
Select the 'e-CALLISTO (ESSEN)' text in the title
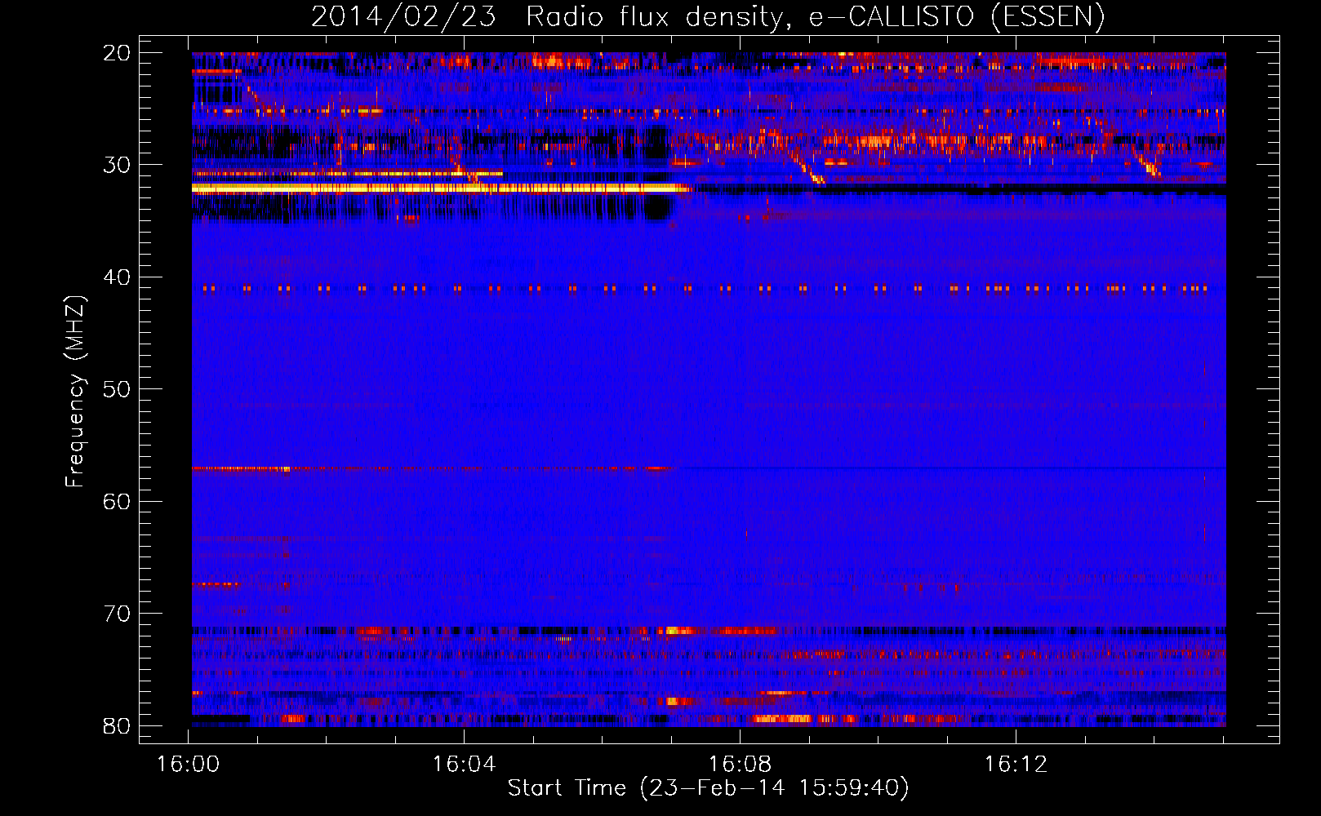pos(957,16)
